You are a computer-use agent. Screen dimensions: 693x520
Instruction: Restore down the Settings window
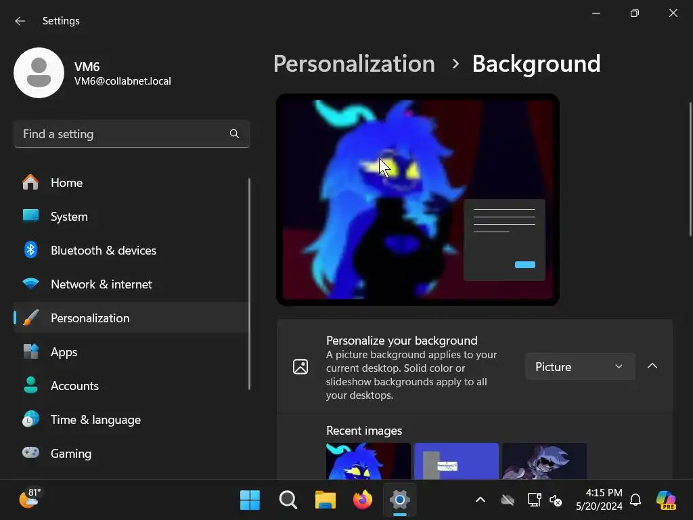click(635, 14)
